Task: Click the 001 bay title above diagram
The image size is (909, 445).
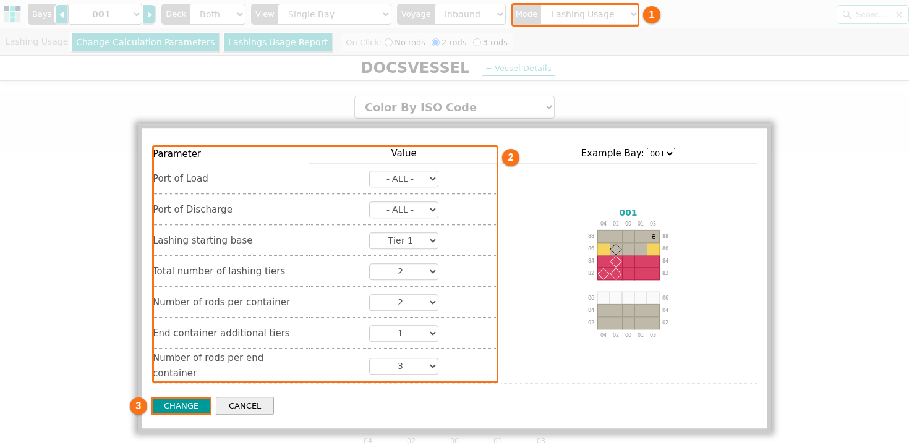Action: click(628, 213)
